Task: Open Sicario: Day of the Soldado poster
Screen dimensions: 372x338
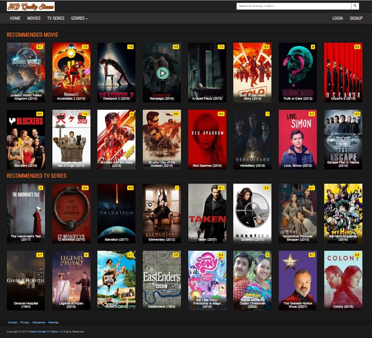Action: click(162, 140)
